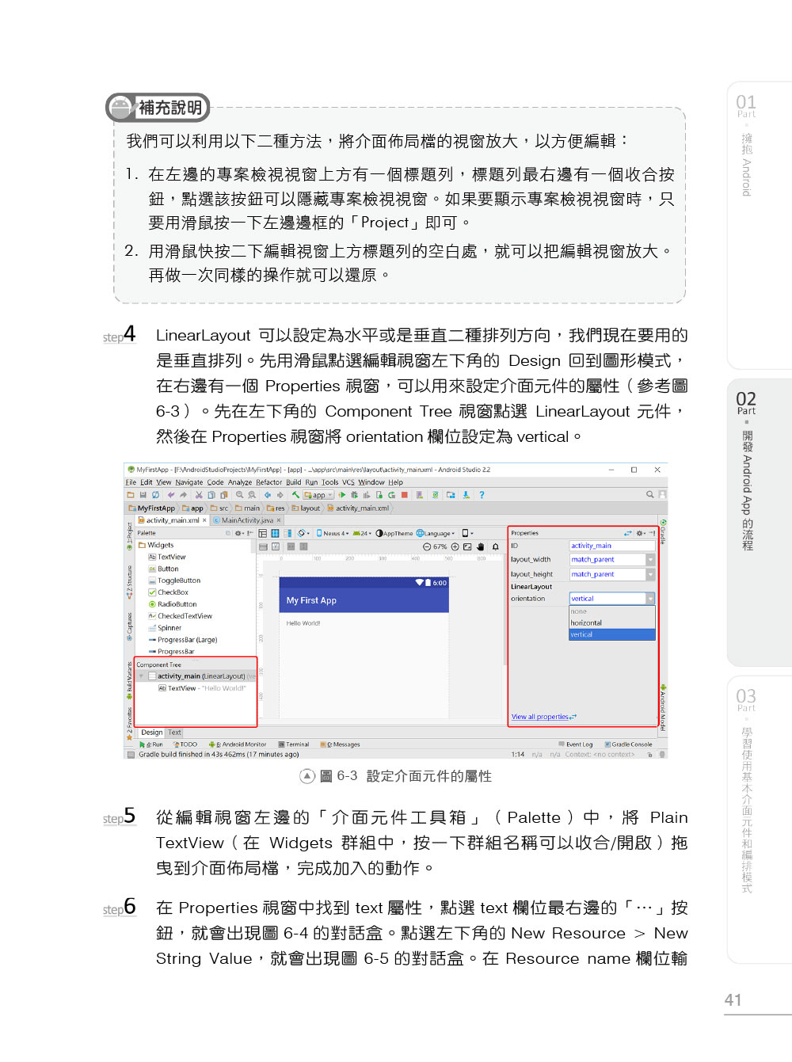Click the Search Everywhere magnifier icon
The width and height of the screenshot is (792, 1062).
pos(650,494)
